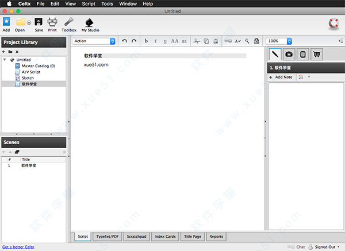Select the Breakdown sidebar tab

pos(303,55)
